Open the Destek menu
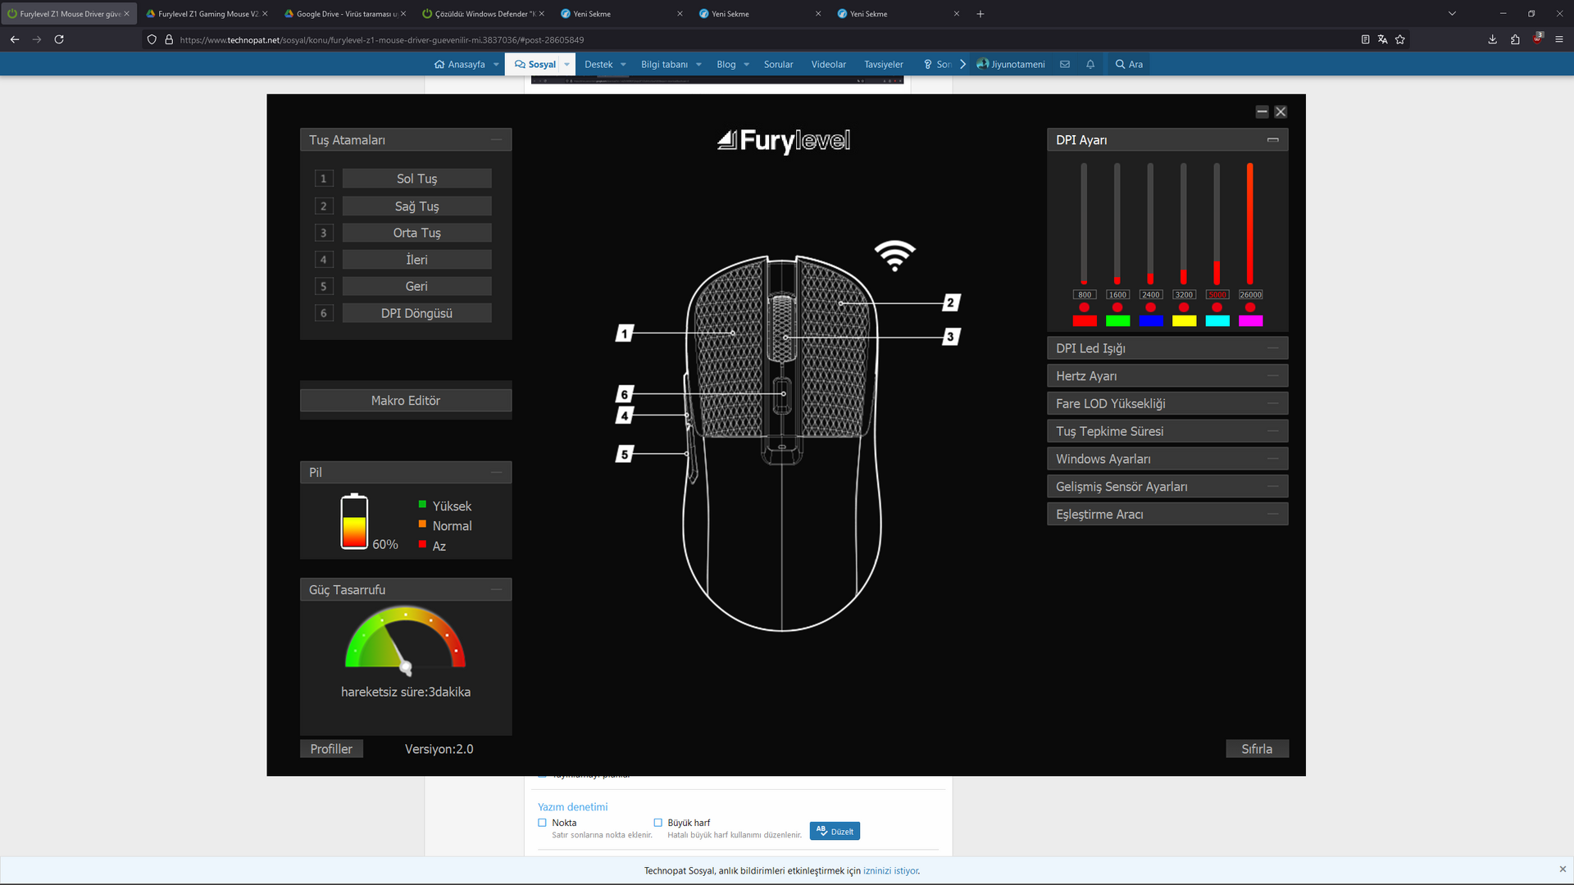This screenshot has width=1574, height=885. [598, 65]
